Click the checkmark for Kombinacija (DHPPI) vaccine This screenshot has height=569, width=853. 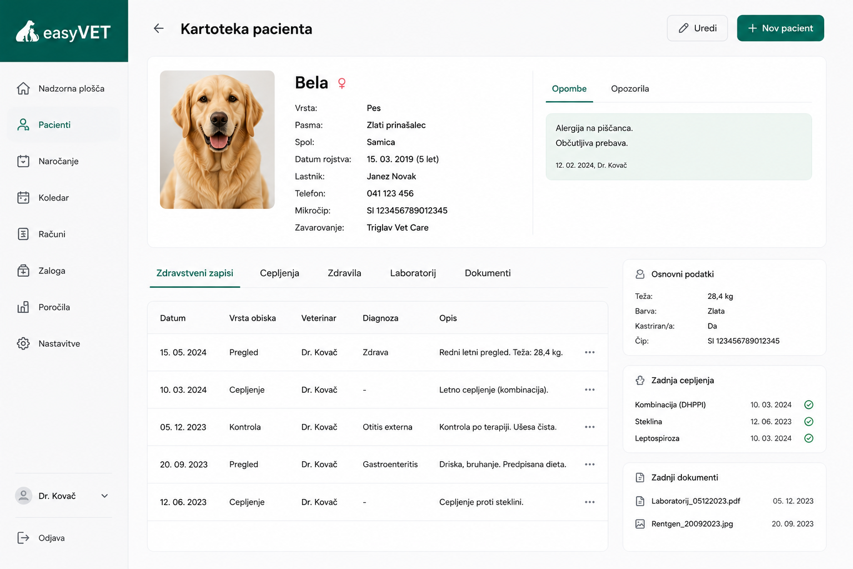pos(809,405)
